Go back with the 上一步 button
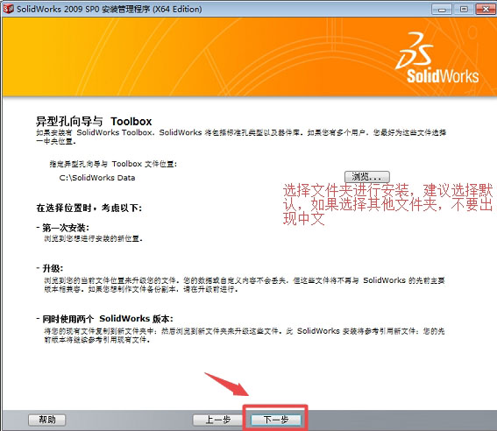 217,420
